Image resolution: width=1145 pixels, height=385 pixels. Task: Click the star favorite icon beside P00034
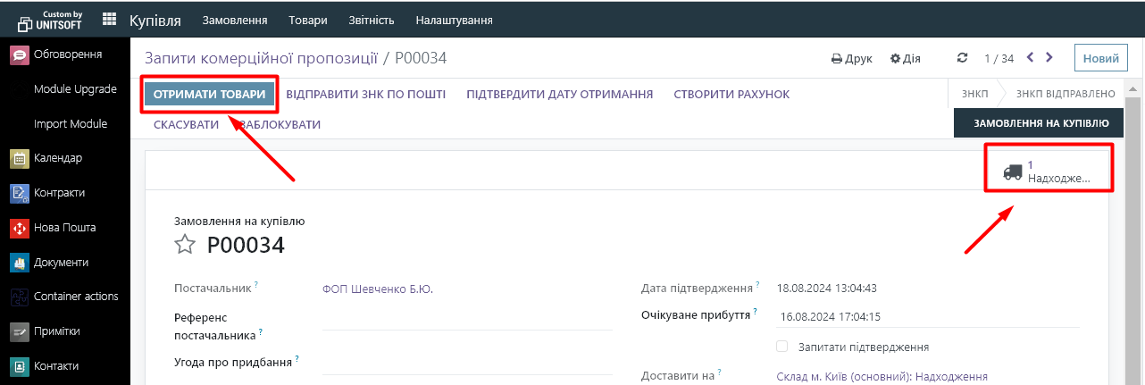[x=185, y=245]
